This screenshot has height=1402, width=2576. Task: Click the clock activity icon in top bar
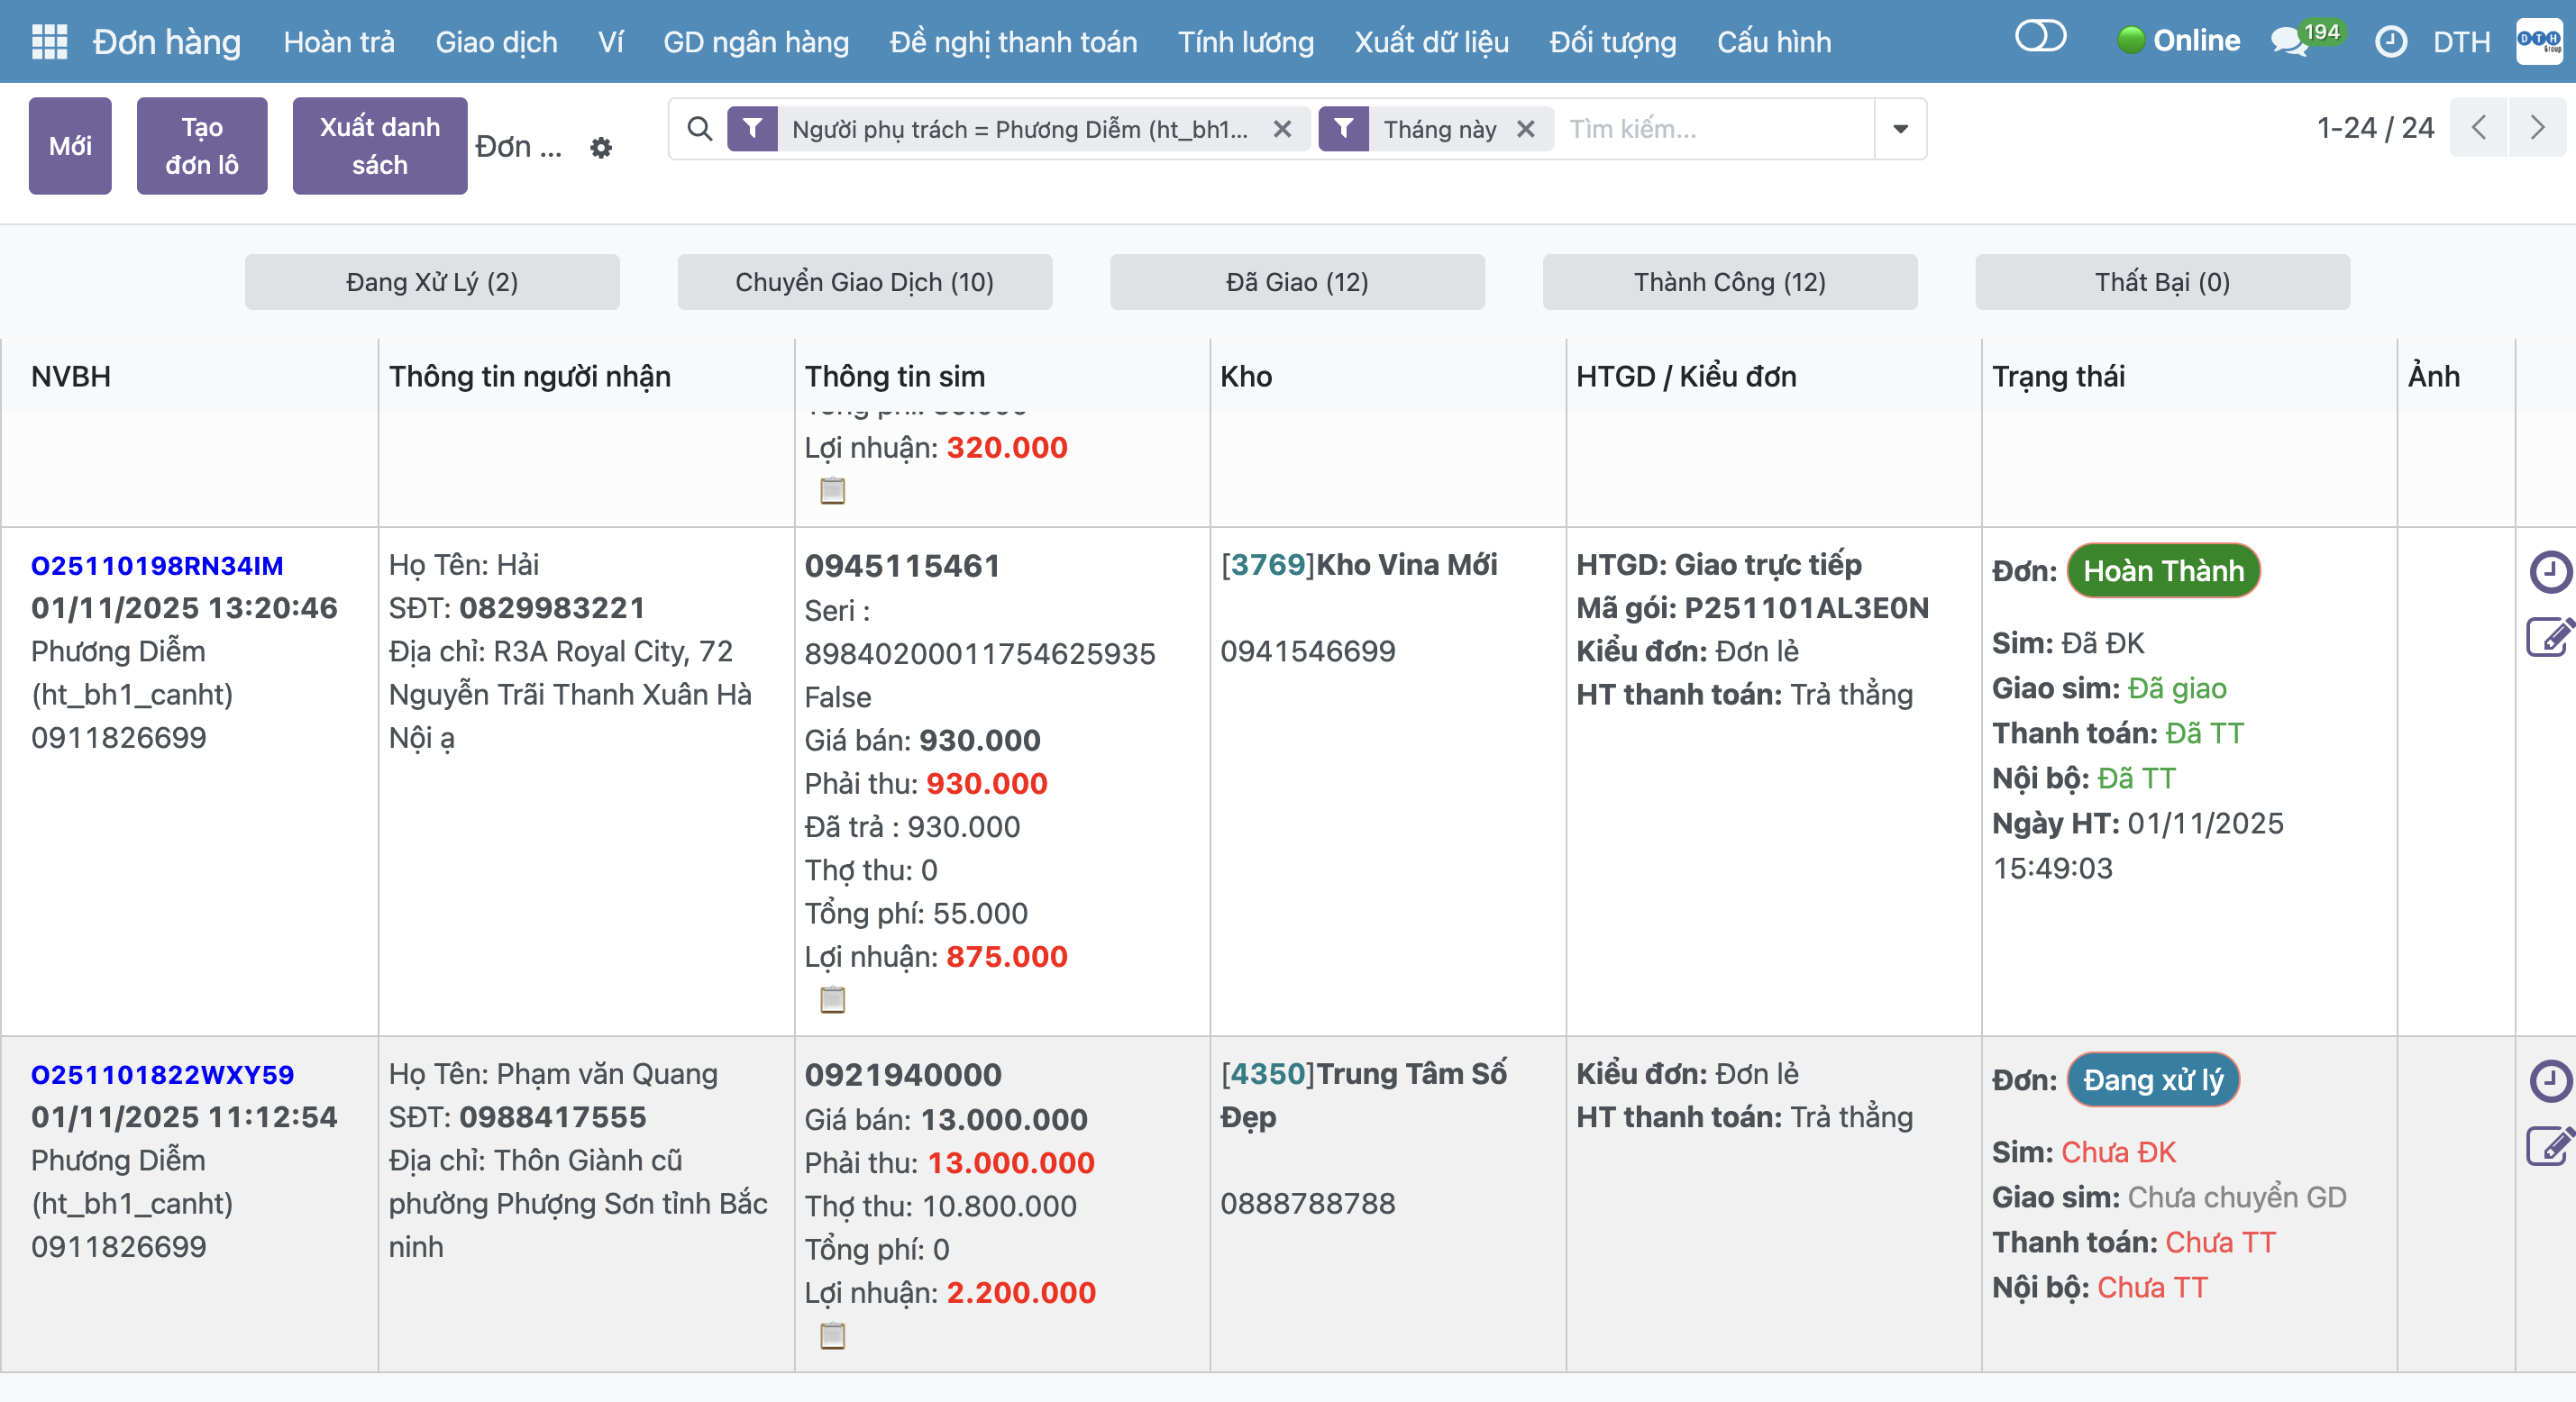coord(2390,42)
